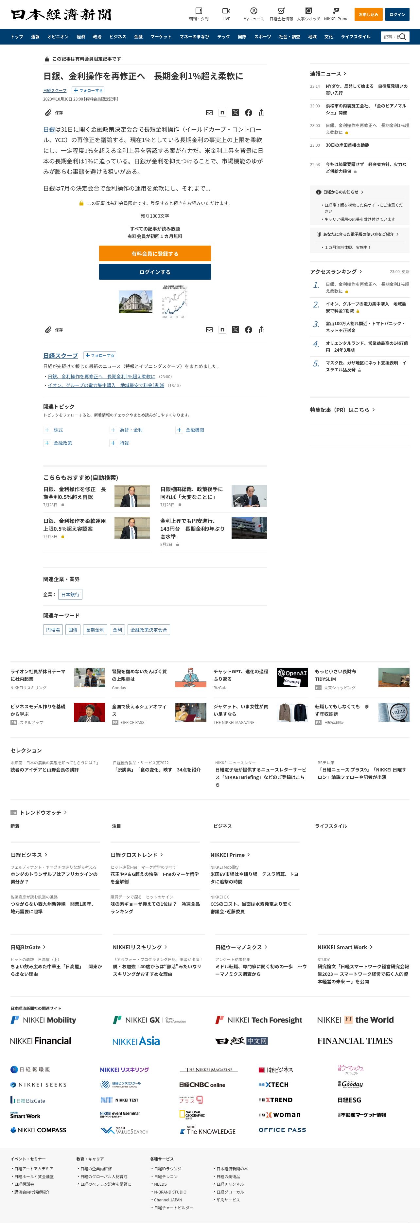The width and height of the screenshot is (420, 1223).
Task: Open the NIKKEI Asia logo link
Action: coord(136,1041)
